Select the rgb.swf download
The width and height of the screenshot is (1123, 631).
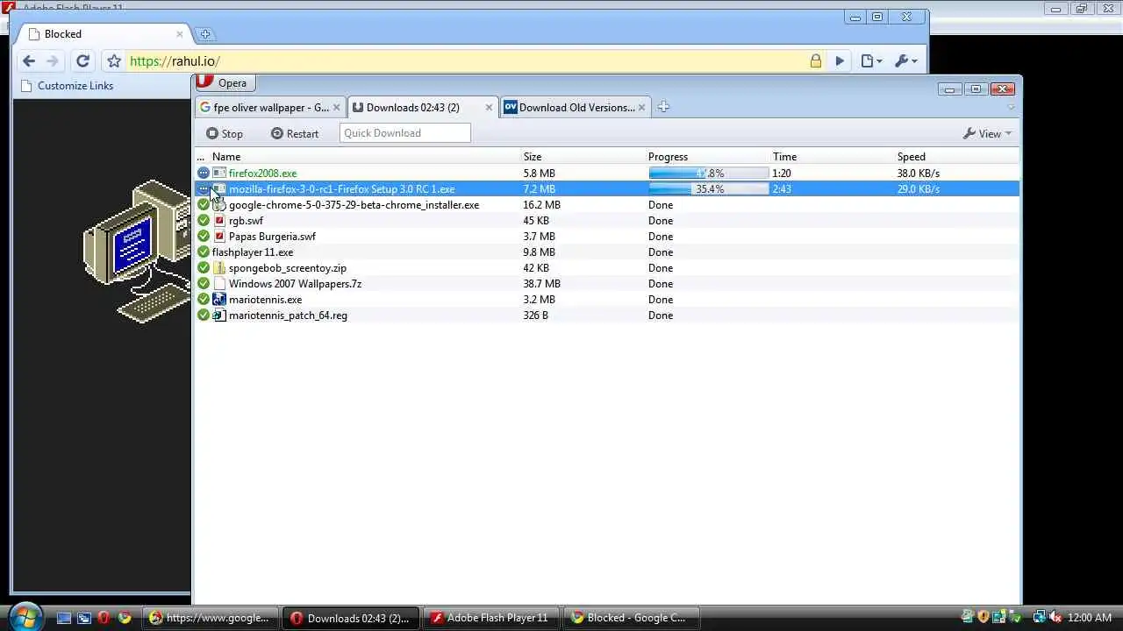tap(607, 220)
